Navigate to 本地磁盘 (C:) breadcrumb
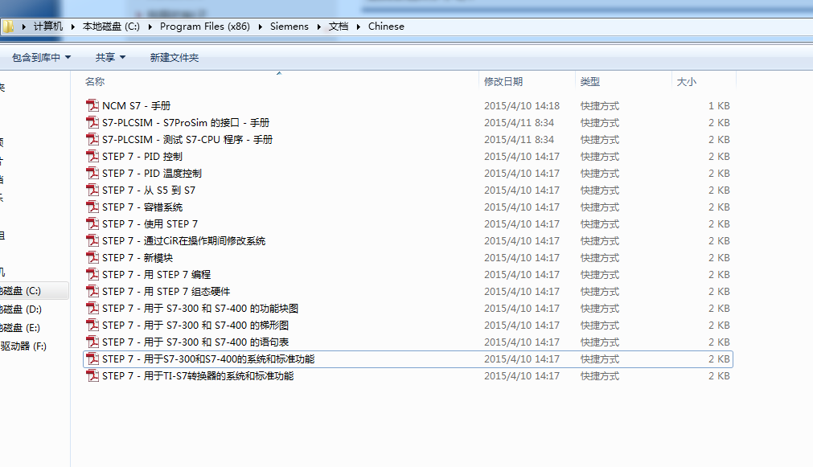 111,27
